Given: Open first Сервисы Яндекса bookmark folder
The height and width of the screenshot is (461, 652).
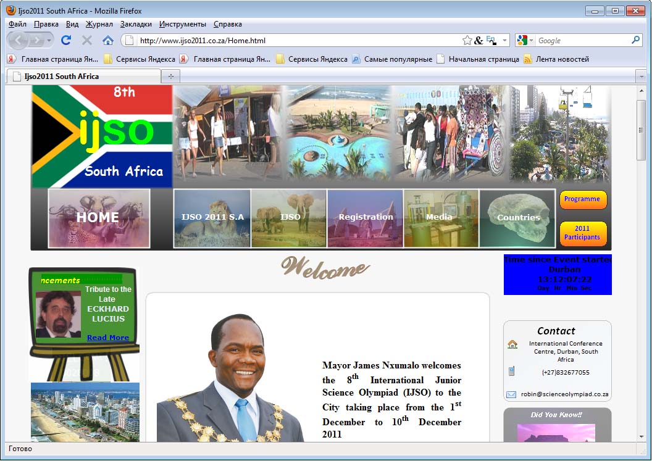Looking at the screenshot, I should click(140, 59).
